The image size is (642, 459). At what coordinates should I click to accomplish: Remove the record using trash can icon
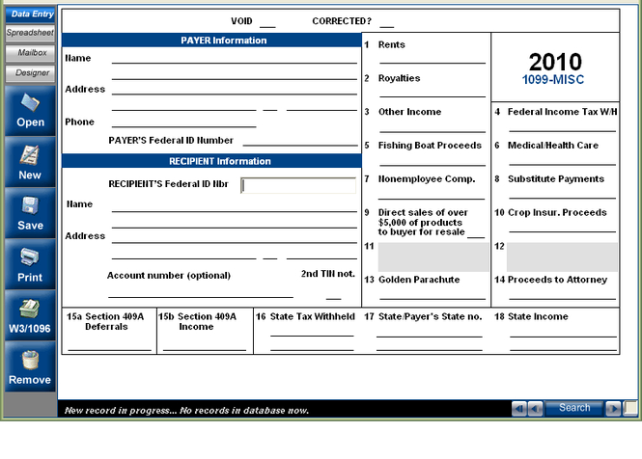click(x=30, y=367)
